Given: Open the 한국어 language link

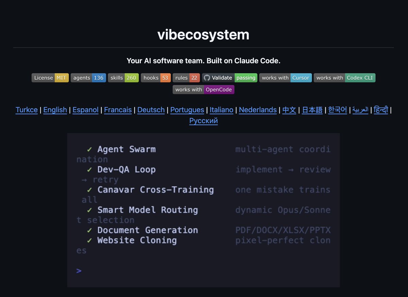Looking at the screenshot, I should [338, 110].
